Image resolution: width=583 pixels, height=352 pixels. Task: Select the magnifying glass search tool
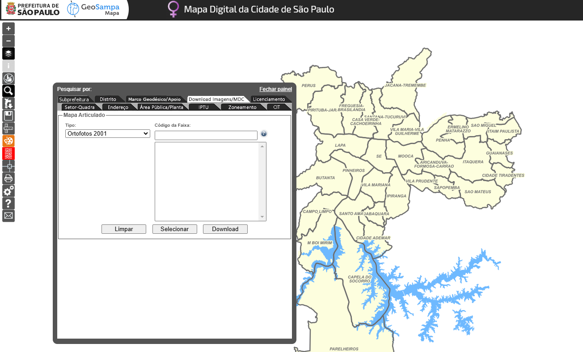click(x=8, y=91)
